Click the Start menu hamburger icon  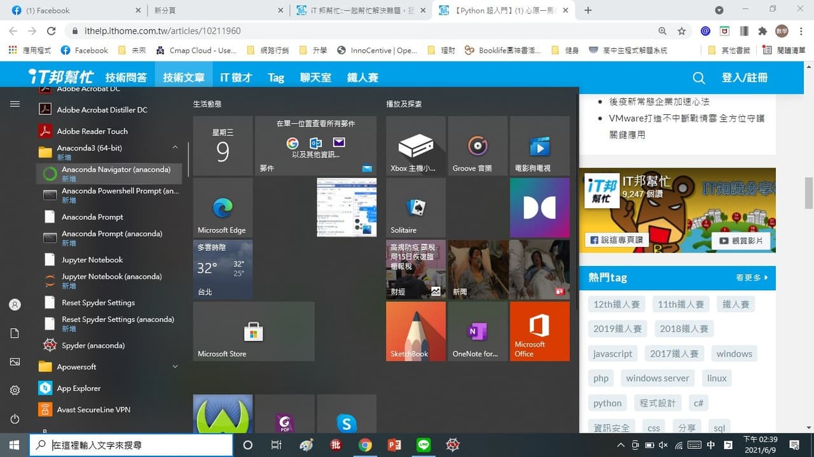pyautogui.click(x=15, y=103)
